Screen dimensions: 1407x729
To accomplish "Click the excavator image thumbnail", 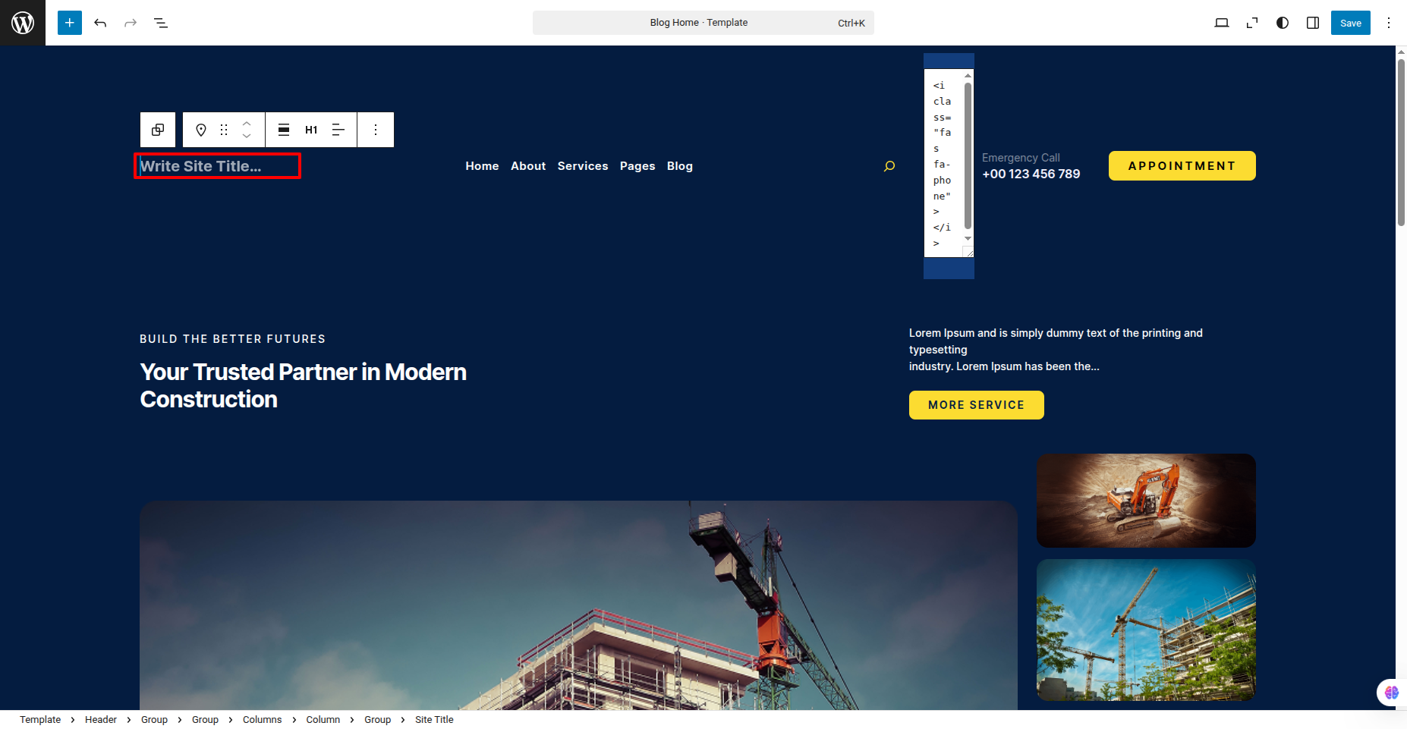I will 1146,501.
